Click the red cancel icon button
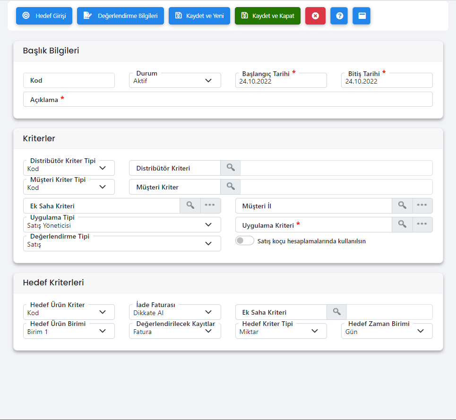 pos(315,16)
